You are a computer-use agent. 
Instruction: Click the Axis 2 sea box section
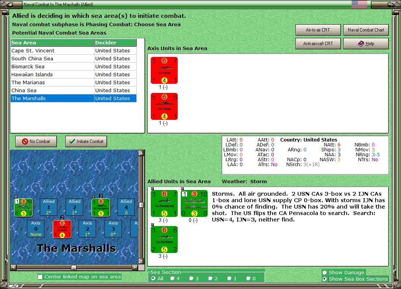(87, 229)
